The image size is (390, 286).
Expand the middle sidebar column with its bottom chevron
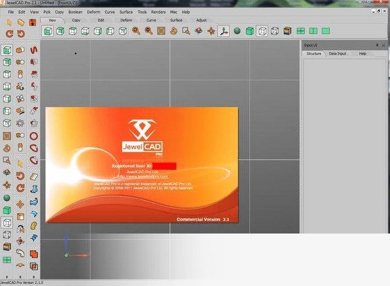20,277
